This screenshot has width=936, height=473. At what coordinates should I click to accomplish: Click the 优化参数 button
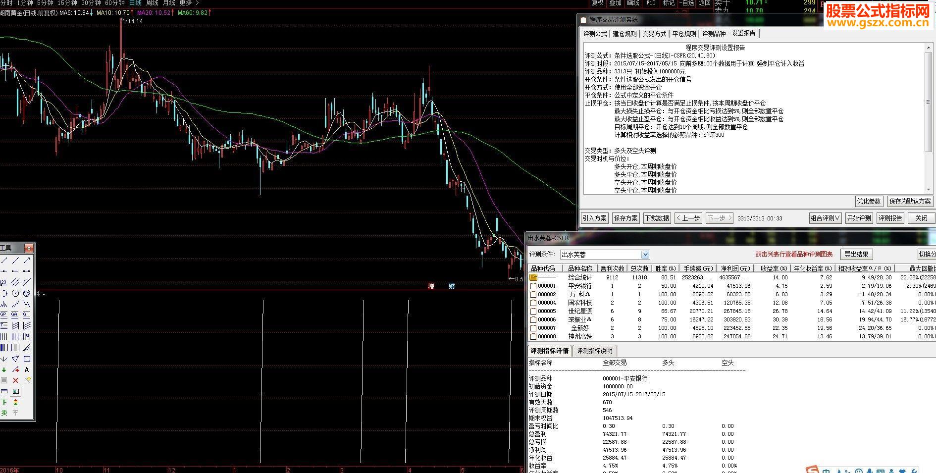tap(869, 201)
